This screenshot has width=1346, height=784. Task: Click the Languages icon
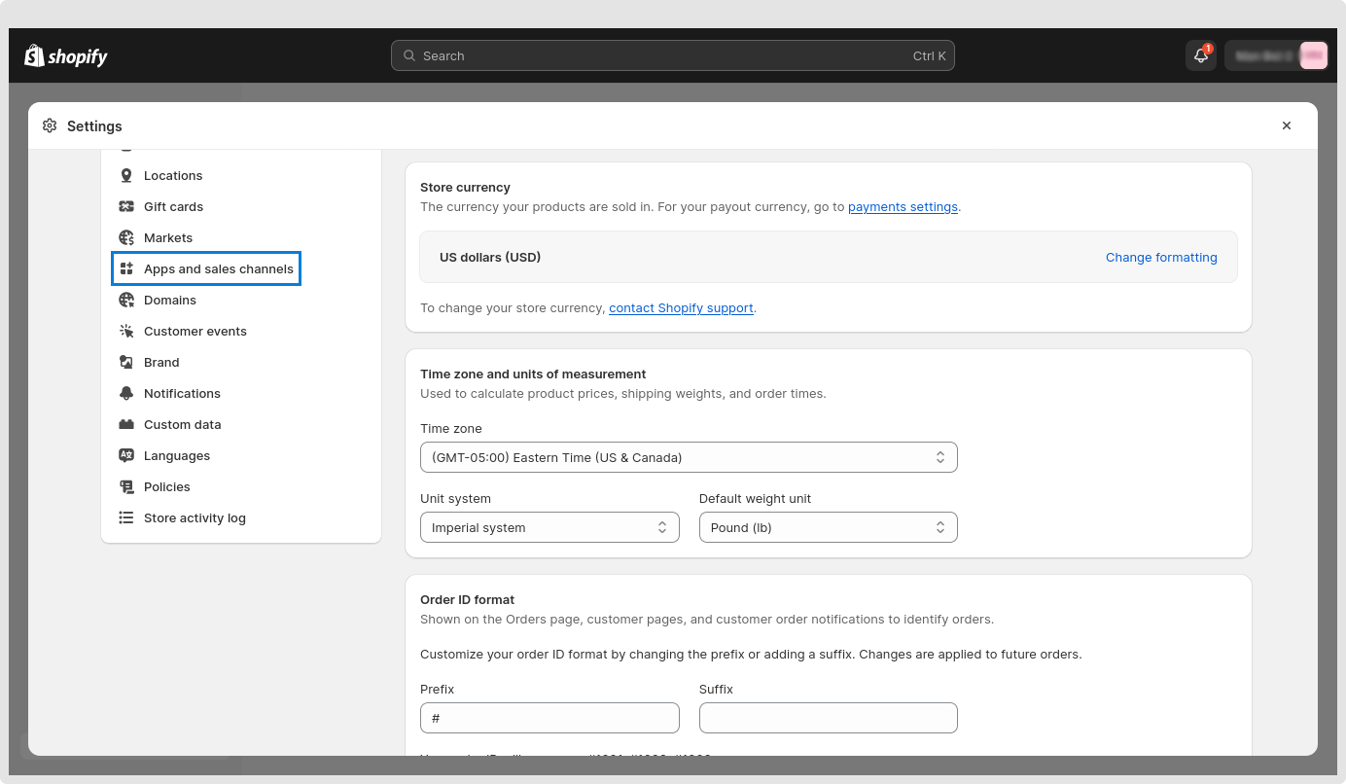tap(126, 456)
